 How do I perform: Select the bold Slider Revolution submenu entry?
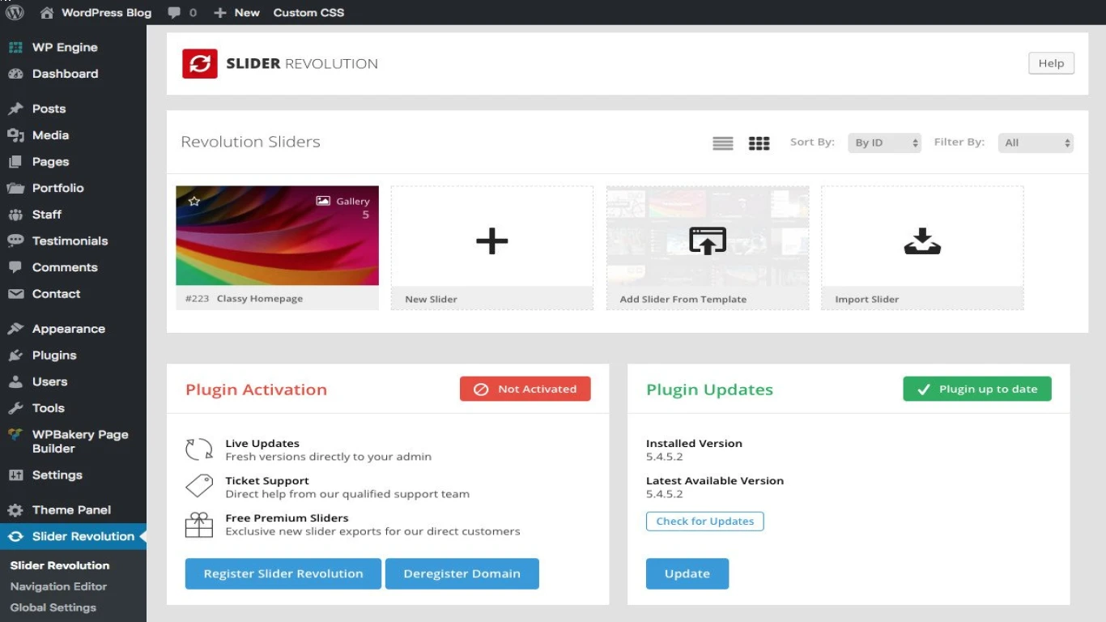[60, 565]
